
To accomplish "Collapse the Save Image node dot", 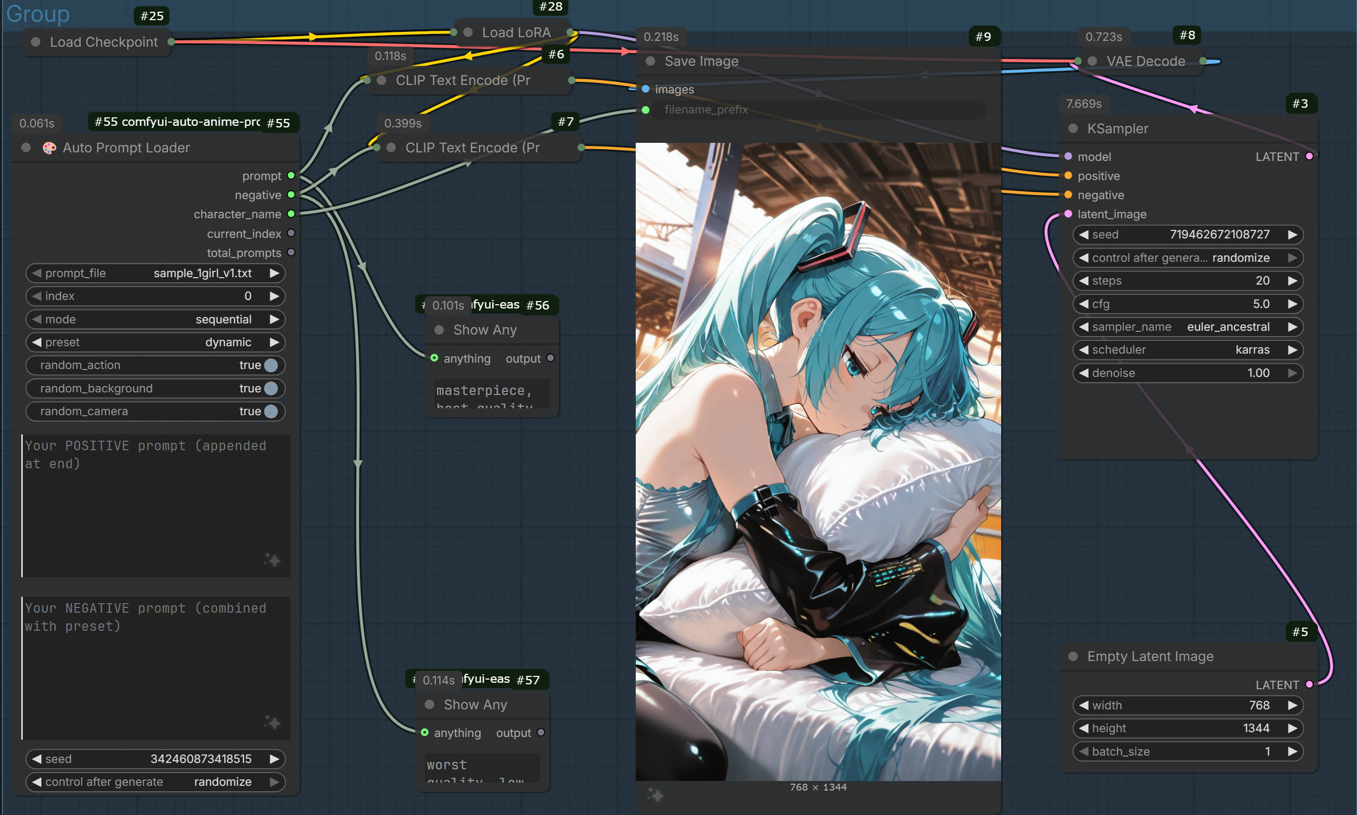I will click(650, 61).
